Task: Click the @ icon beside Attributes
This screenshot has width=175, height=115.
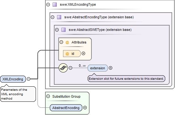Action: [x=67, y=43]
